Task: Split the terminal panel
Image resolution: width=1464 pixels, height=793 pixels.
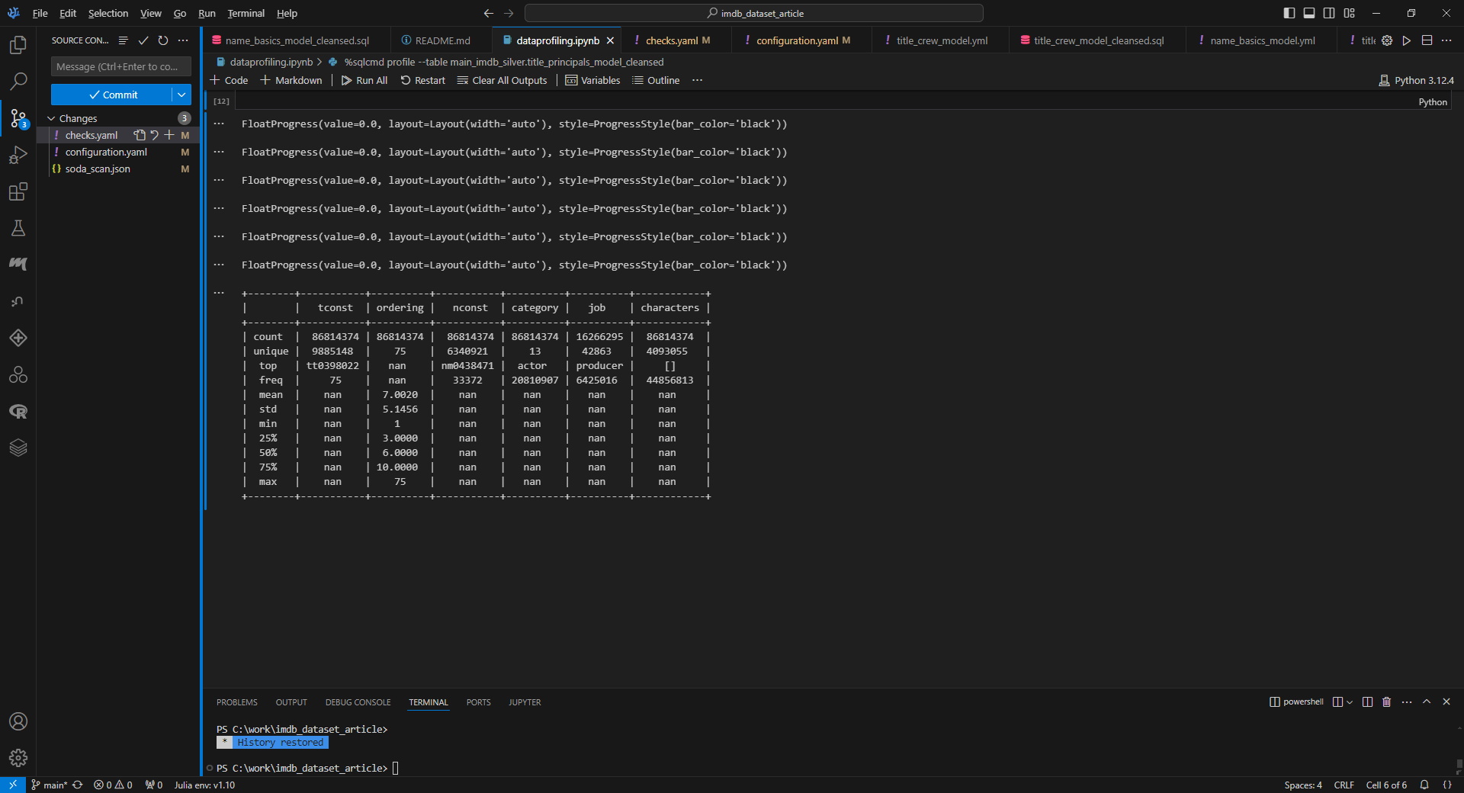Action: click(x=1367, y=701)
